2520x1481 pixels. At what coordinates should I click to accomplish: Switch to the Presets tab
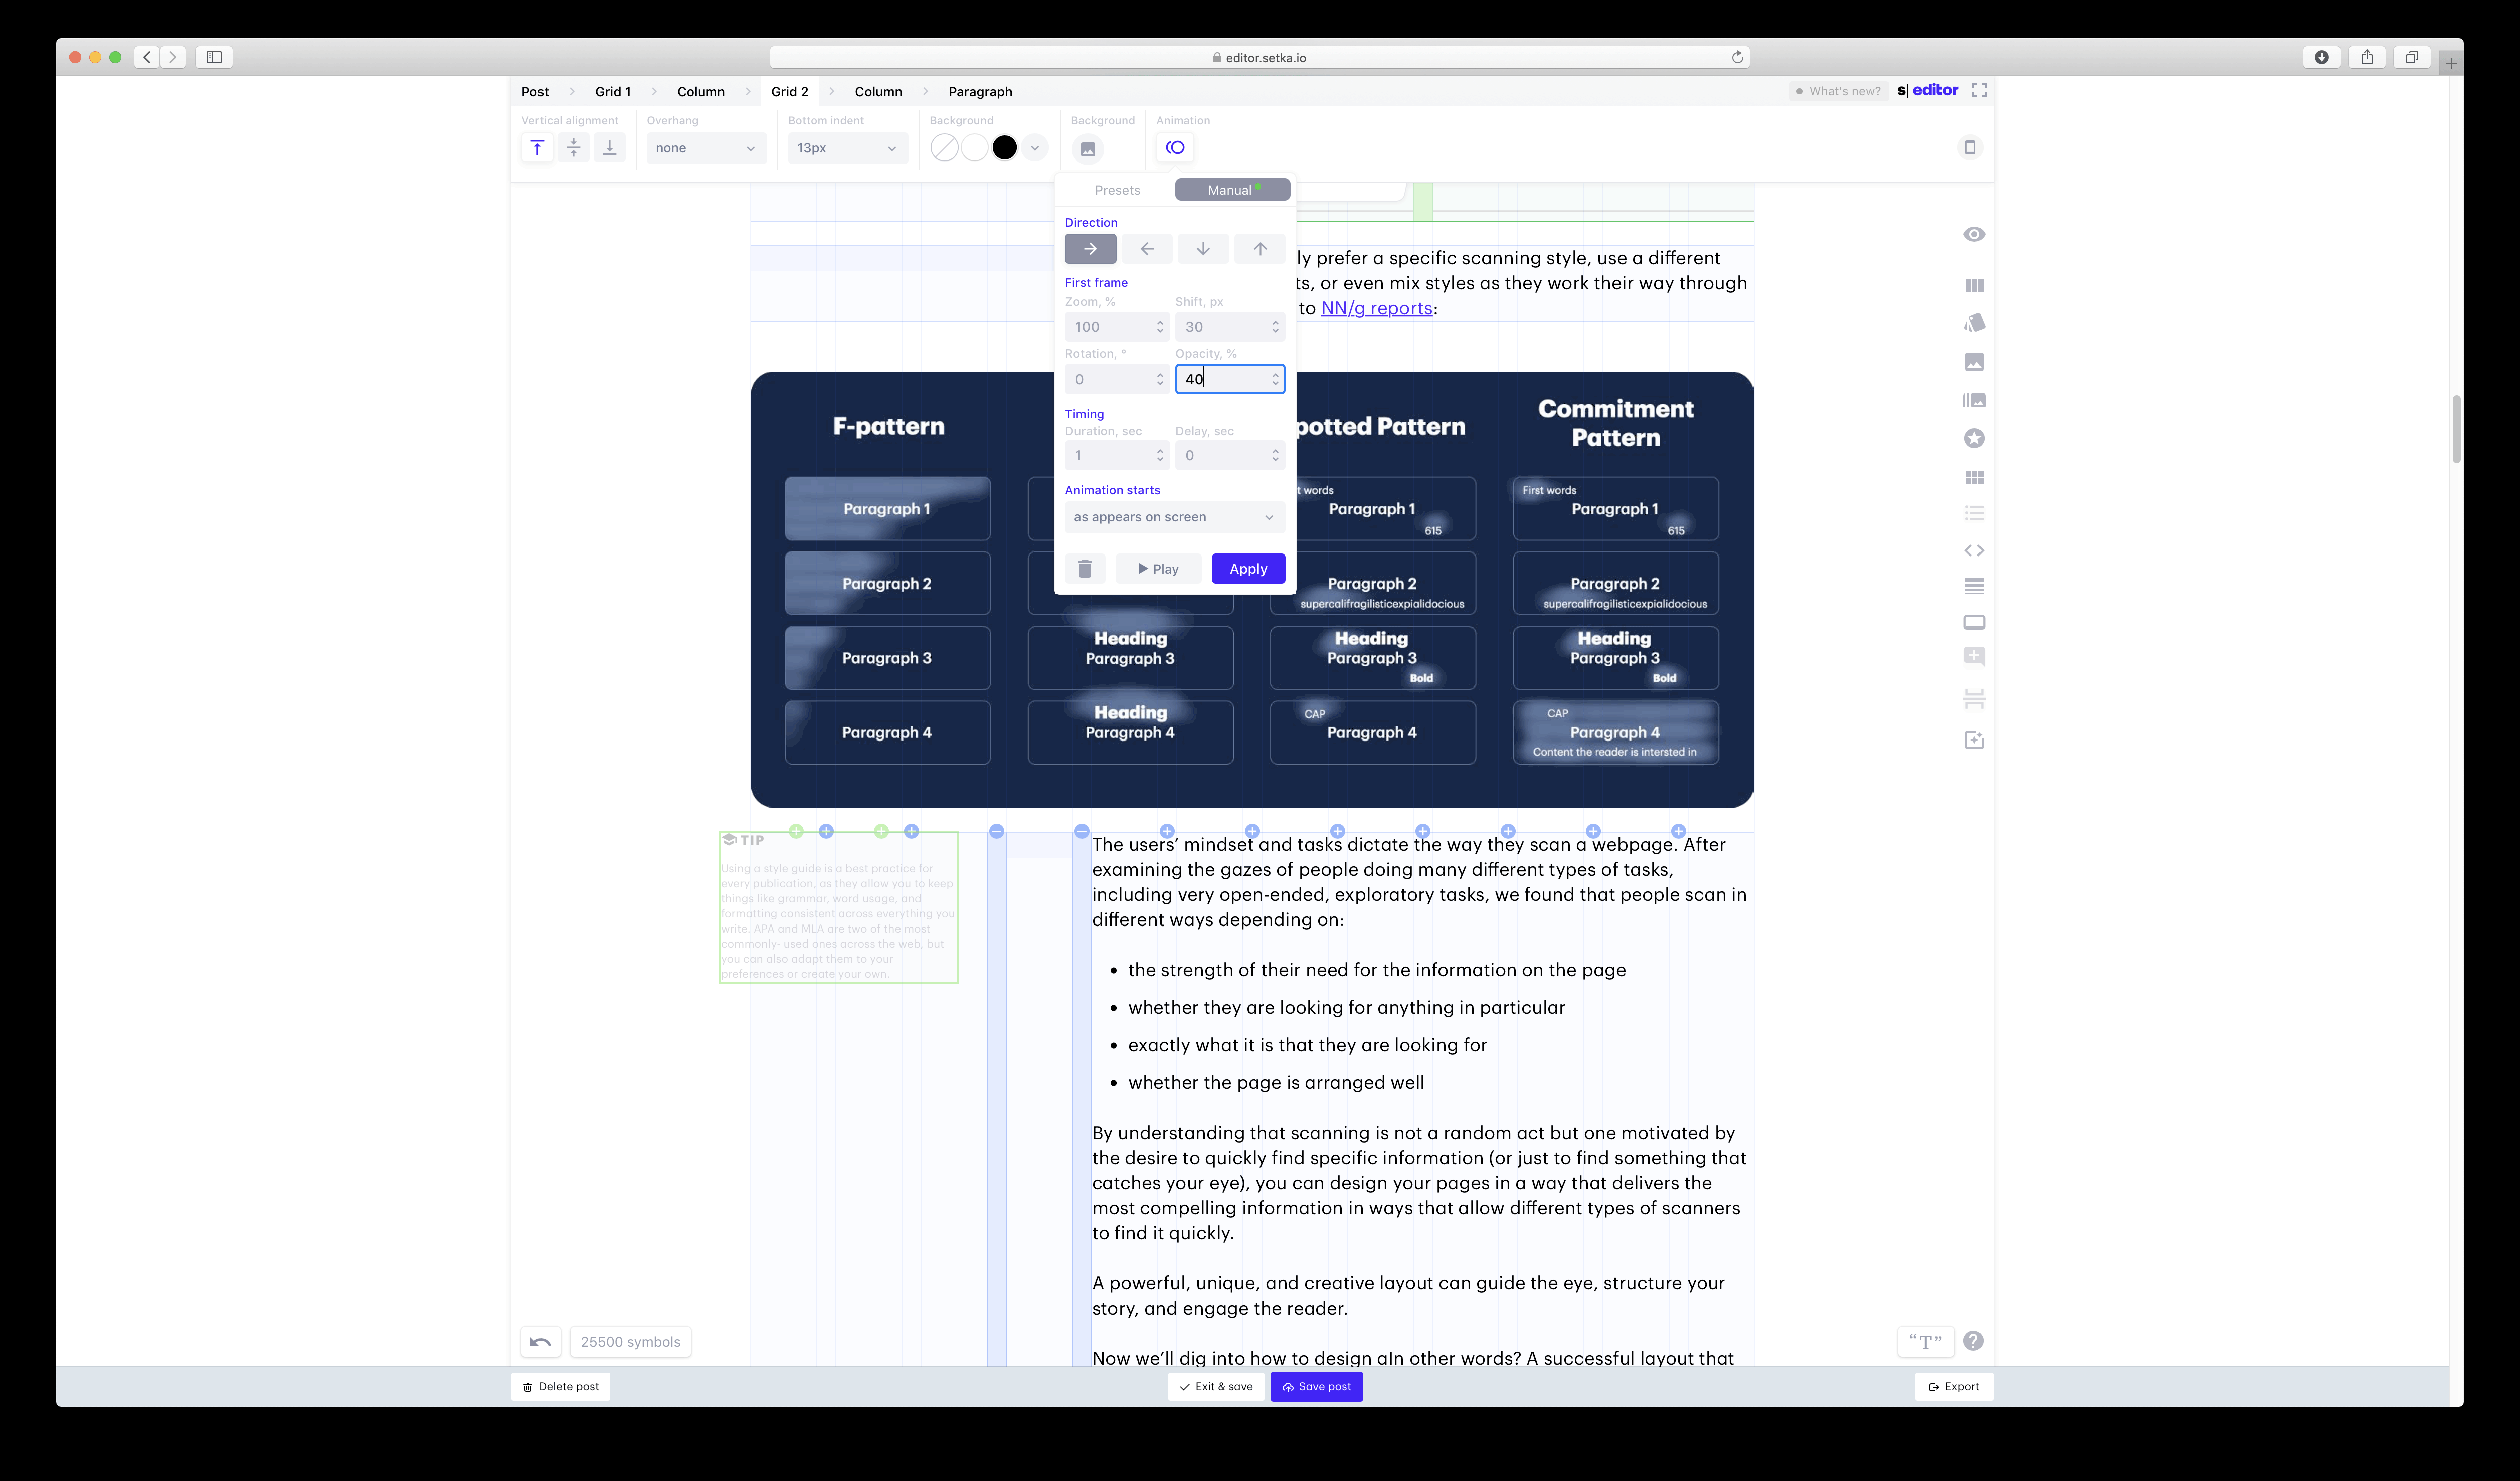coord(1117,189)
